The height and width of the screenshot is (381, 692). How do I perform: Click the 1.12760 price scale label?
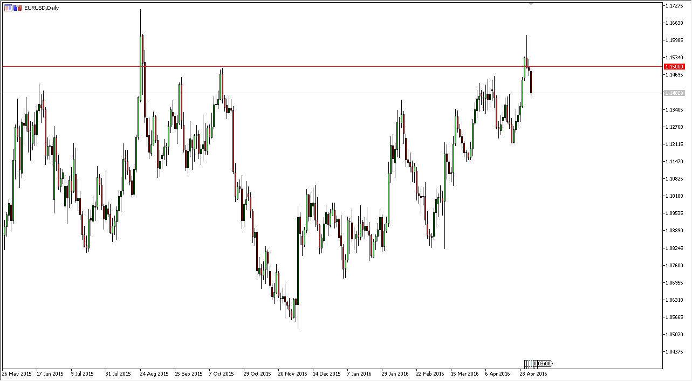(x=675, y=127)
